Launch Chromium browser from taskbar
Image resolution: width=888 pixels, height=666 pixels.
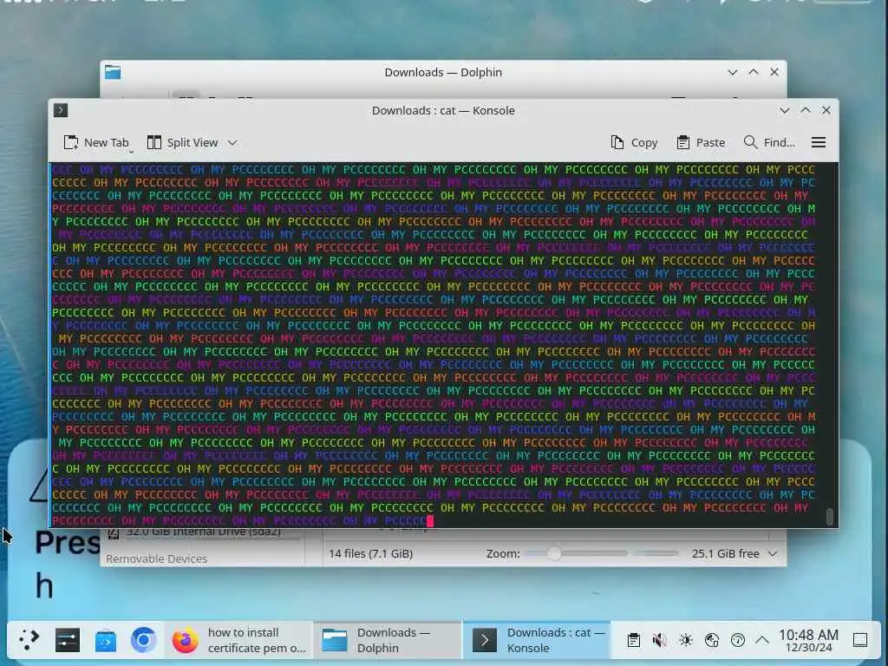143,640
